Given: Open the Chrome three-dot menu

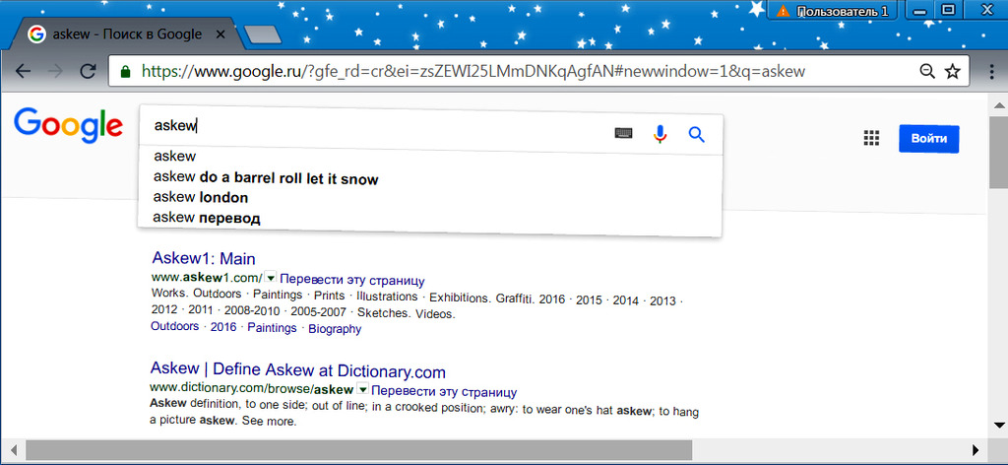Looking at the screenshot, I should pyautogui.click(x=993, y=71).
